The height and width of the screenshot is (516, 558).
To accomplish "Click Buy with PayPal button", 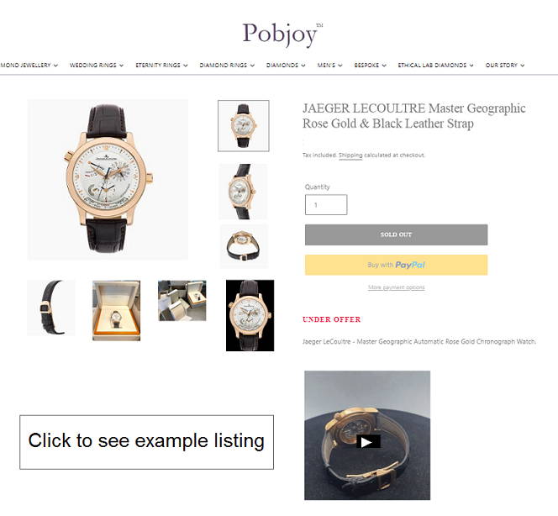I will tap(396, 265).
